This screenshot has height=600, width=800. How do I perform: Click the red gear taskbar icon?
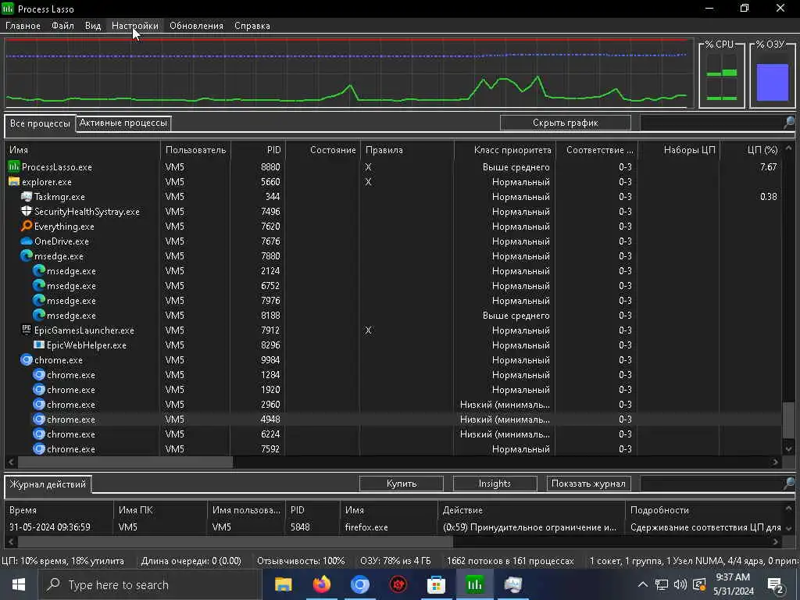pyautogui.click(x=398, y=584)
